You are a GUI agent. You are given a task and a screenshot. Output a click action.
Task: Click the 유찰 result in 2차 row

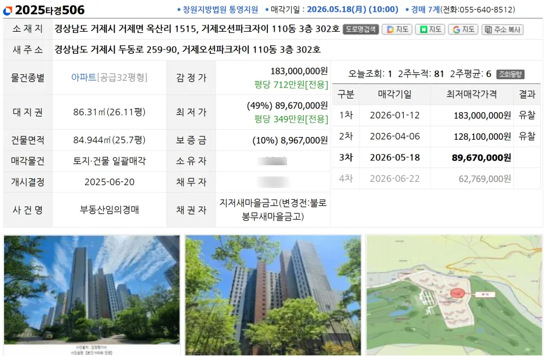pyautogui.click(x=527, y=136)
